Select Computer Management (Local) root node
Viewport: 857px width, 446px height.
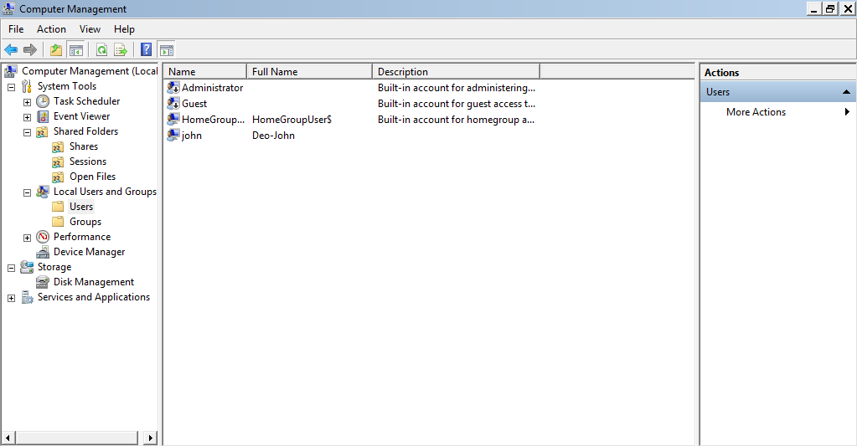coord(90,71)
